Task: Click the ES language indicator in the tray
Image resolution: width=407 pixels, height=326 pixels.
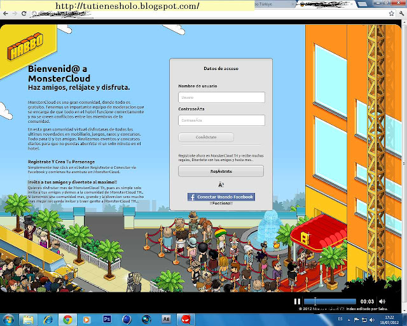Action: pos(340,319)
